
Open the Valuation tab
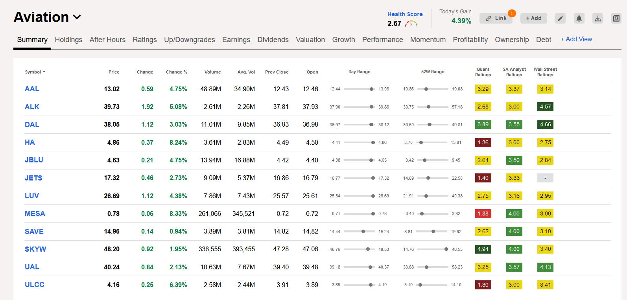point(310,40)
